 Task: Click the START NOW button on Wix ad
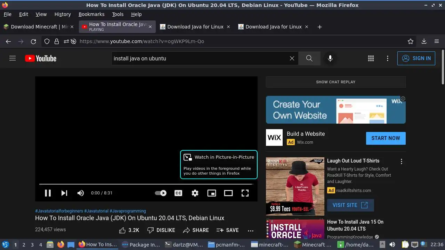click(386, 138)
